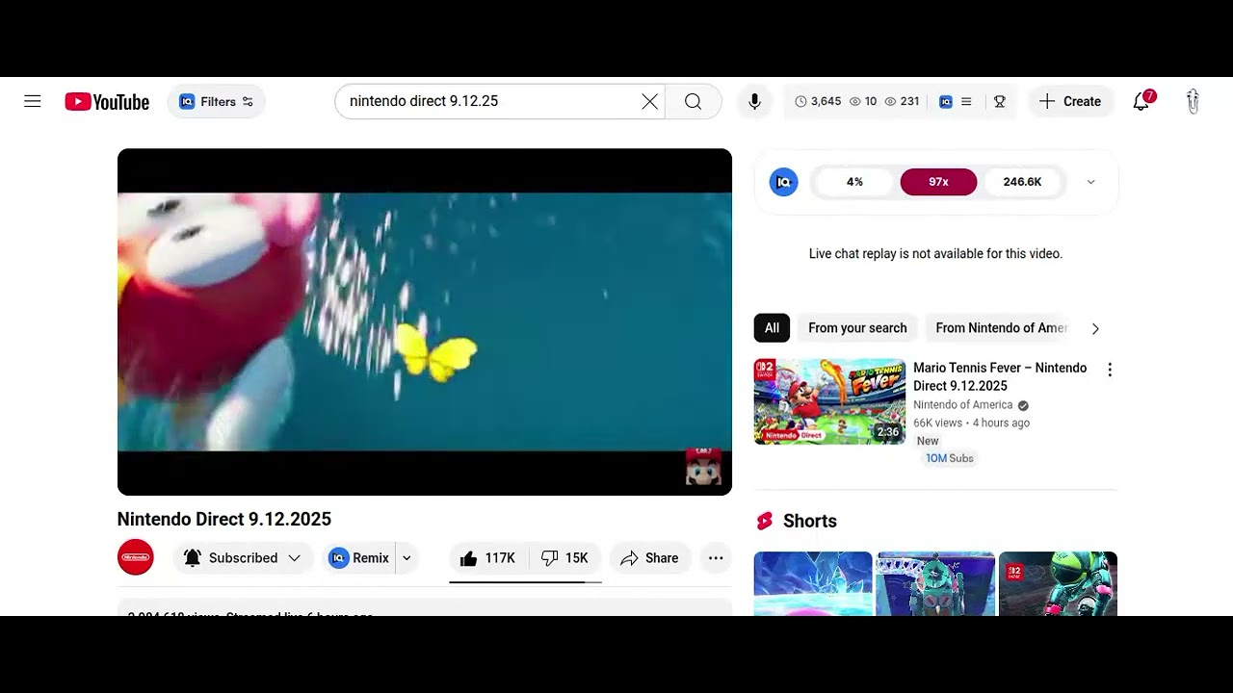The image size is (1233, 693).
Task: Click the vidIQ Remix button
Action: pos(360,558)
